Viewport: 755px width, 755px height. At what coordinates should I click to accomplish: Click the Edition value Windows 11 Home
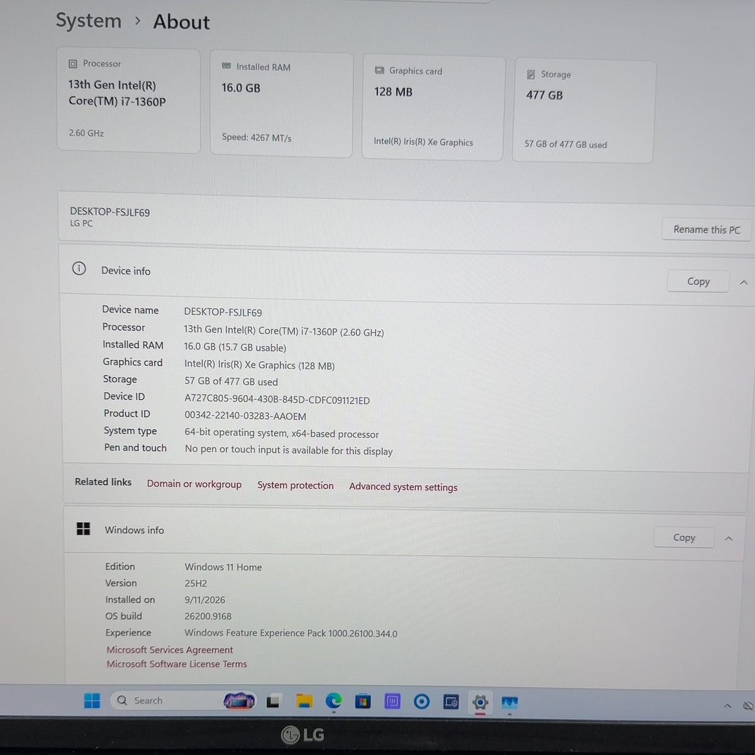[223, 567]
